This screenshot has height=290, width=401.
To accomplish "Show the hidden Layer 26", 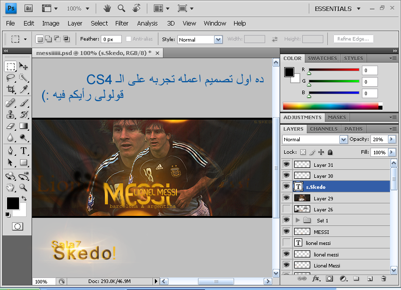I will (x=286, y=209).
